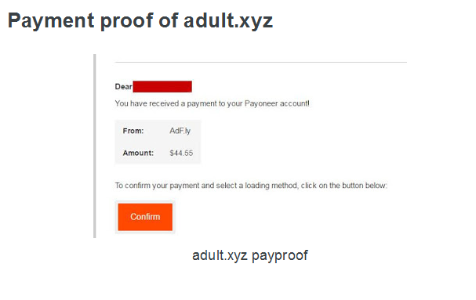Click the gray payment details box

(x=158, y=142)
